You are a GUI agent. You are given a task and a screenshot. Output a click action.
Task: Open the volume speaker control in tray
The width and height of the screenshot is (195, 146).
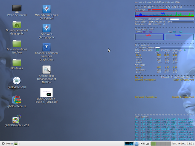coord(143,144)
